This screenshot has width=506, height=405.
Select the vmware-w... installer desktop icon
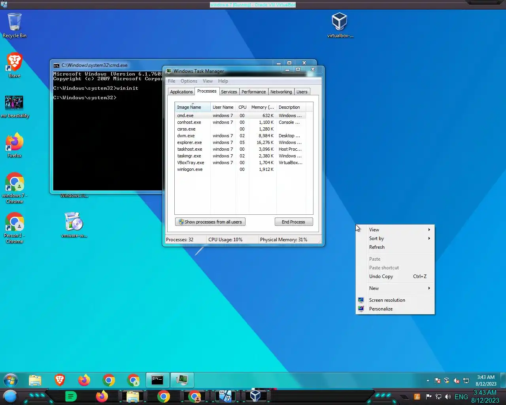point(74,225)
